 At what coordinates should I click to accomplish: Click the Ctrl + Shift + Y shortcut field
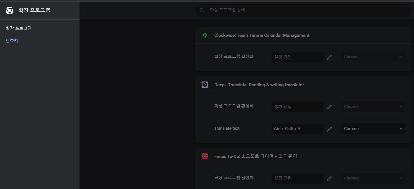pos(298,129)
